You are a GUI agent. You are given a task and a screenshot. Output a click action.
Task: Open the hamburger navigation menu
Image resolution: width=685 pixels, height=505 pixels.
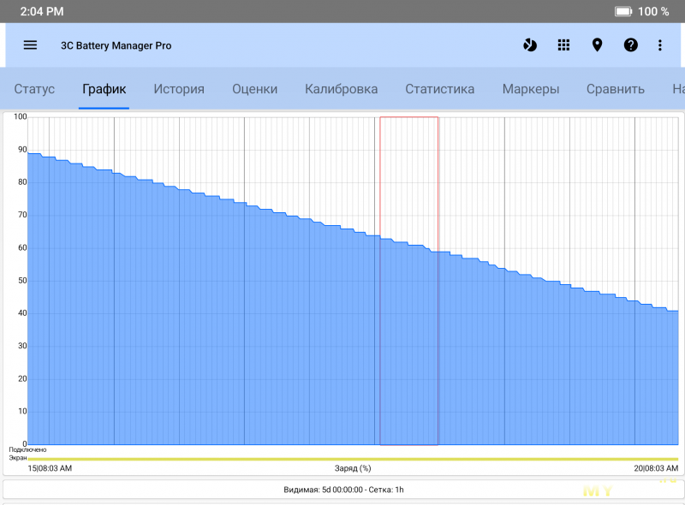(x=30, y=45)
